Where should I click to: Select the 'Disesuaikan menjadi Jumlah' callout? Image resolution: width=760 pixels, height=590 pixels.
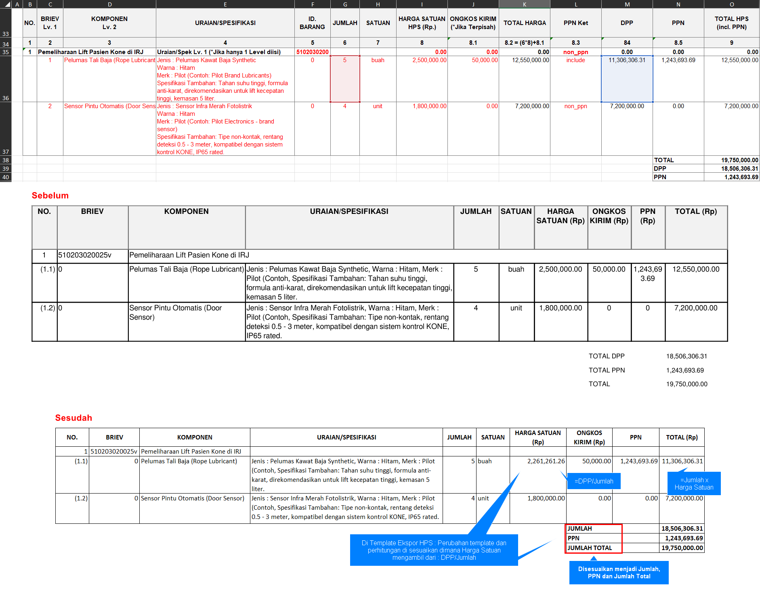coord(619,572)
